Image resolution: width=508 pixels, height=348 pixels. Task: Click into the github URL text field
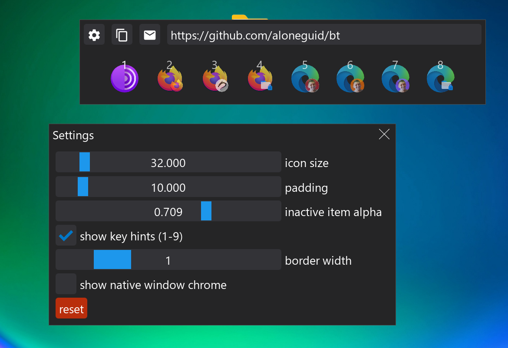pos(324,35)
